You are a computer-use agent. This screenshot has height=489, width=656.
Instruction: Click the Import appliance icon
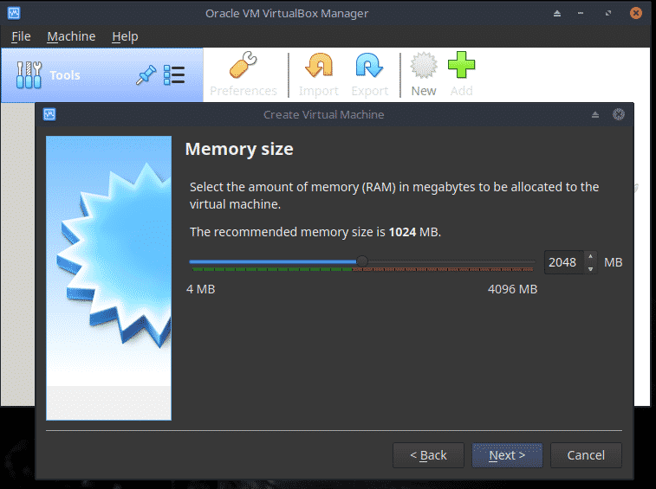319,65
